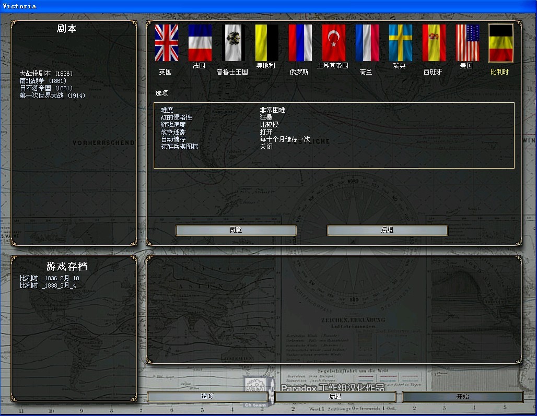Select scenario 日不落帝国 (1881)
537x416 pixels.
pos(46,88)
